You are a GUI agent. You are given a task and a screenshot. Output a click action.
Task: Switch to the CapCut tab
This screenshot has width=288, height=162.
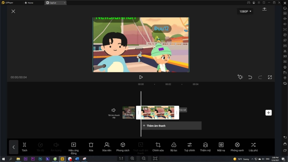[54, 3]
